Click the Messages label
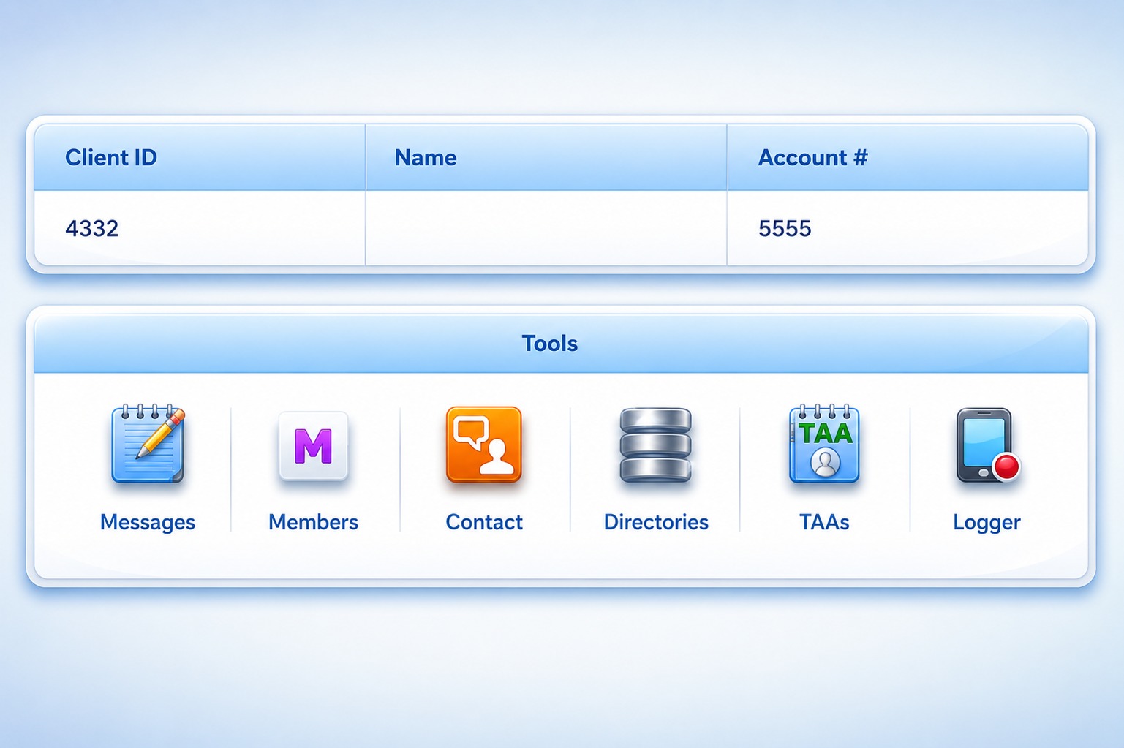The image size is (1124, 748). (148, 522)
